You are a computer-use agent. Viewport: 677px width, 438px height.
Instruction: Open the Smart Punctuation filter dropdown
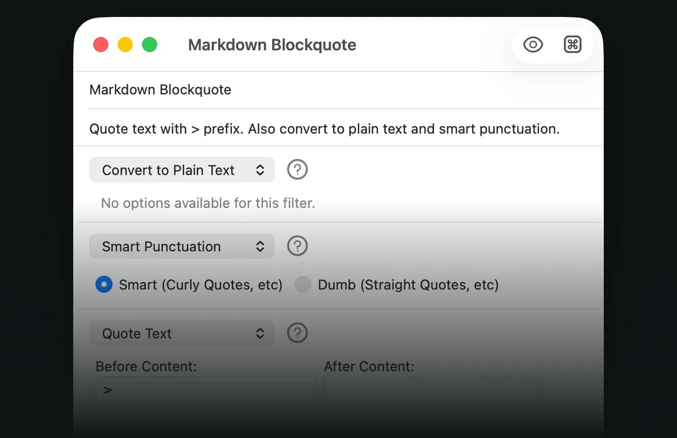(x=182, y=246)
